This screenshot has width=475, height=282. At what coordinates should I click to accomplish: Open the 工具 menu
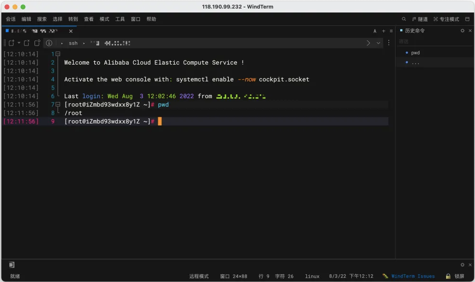(120, 19)
